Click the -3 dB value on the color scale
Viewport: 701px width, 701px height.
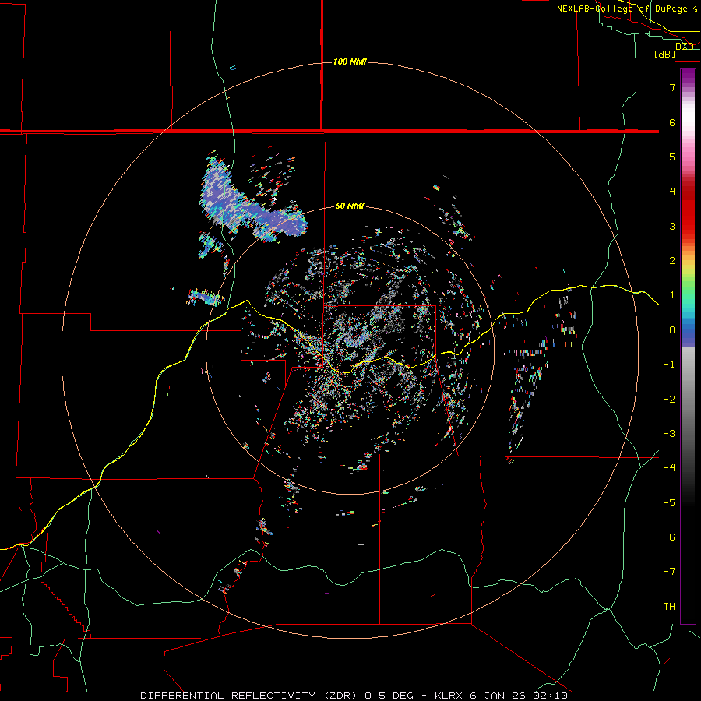pyautogui.click(x=669, y=433)
